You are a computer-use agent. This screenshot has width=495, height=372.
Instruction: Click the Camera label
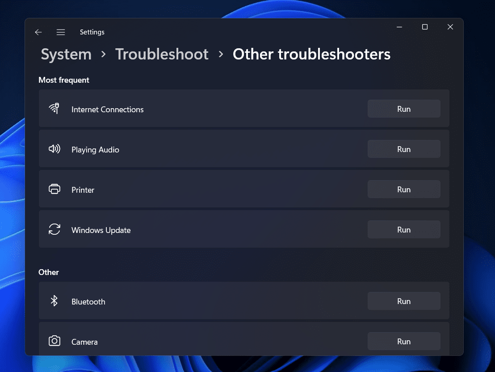[84, 342]
